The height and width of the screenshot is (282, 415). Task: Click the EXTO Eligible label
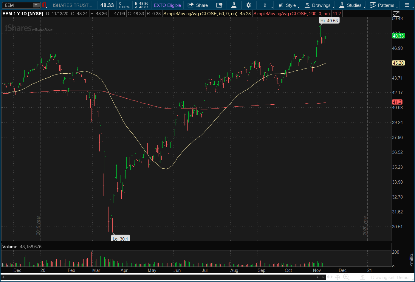tap(167, 5)
